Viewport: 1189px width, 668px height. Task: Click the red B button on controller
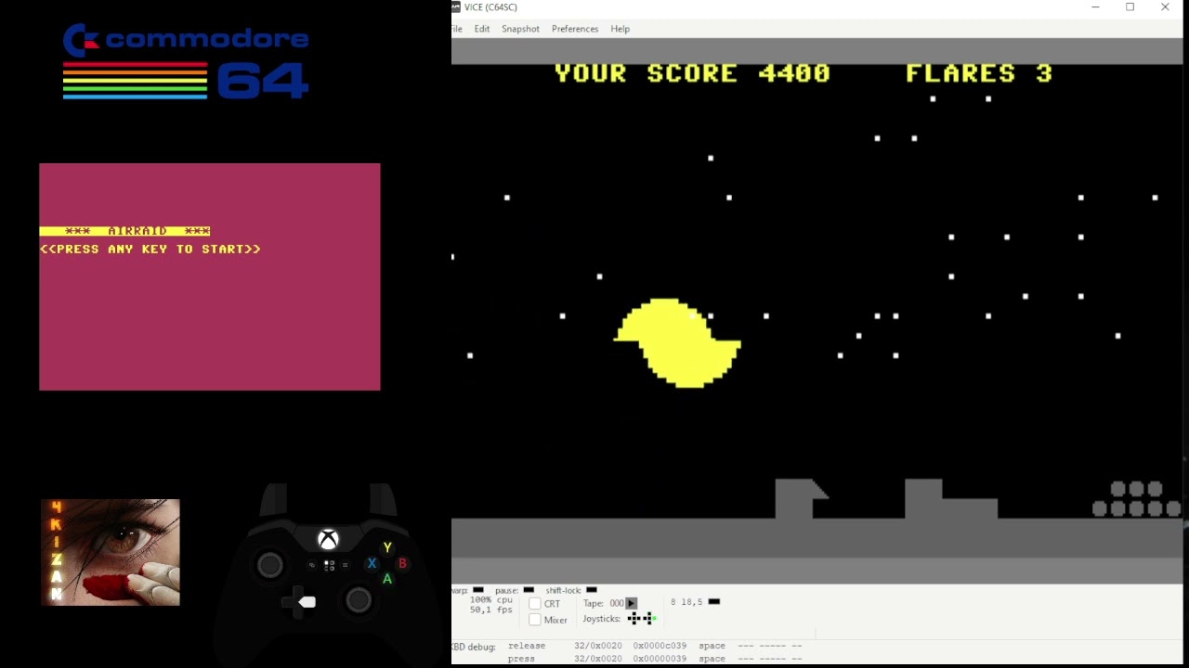(402, 563)
